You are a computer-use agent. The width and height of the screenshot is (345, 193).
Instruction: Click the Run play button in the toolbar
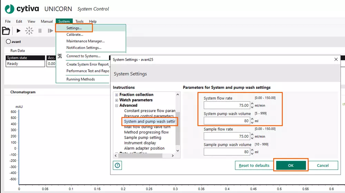(x=19, y=31)
